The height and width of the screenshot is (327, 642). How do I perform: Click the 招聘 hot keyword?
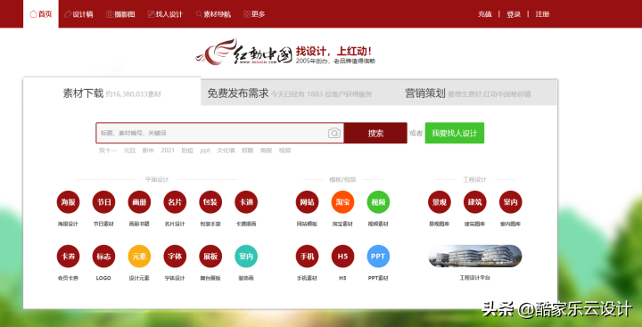point(247,151)
